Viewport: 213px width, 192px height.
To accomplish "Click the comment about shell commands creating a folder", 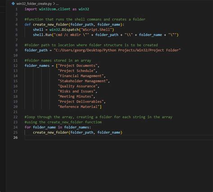I will point(85,19).
